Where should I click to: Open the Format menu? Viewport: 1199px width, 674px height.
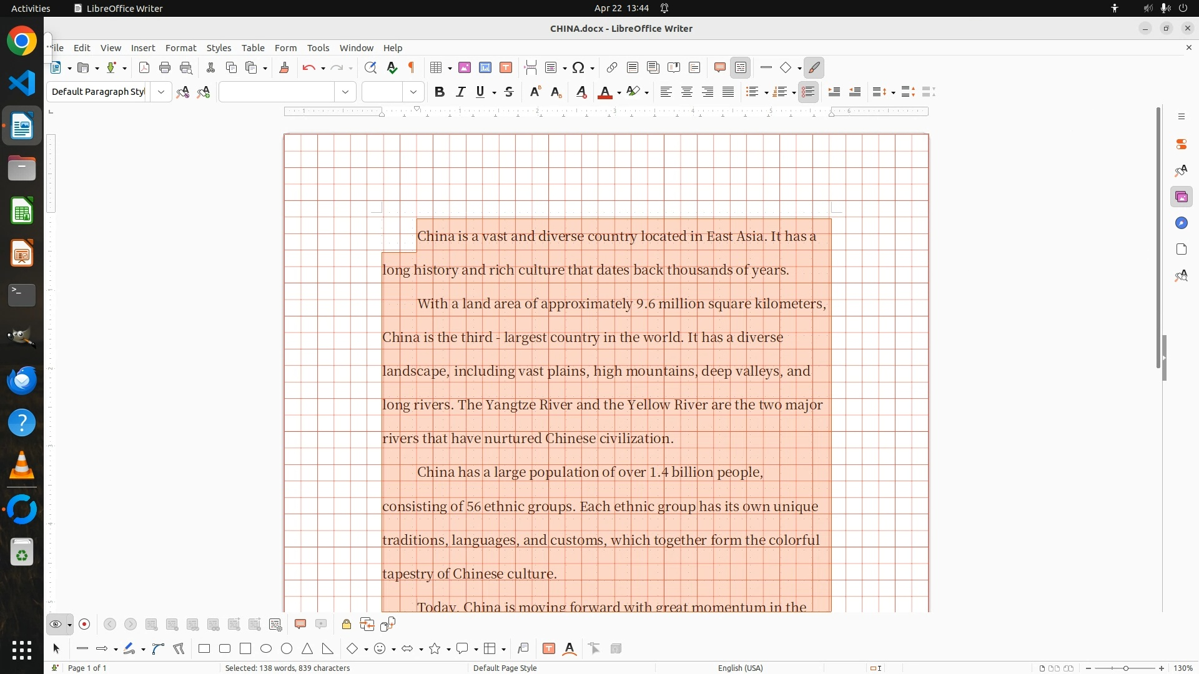[x=180, y=48]
